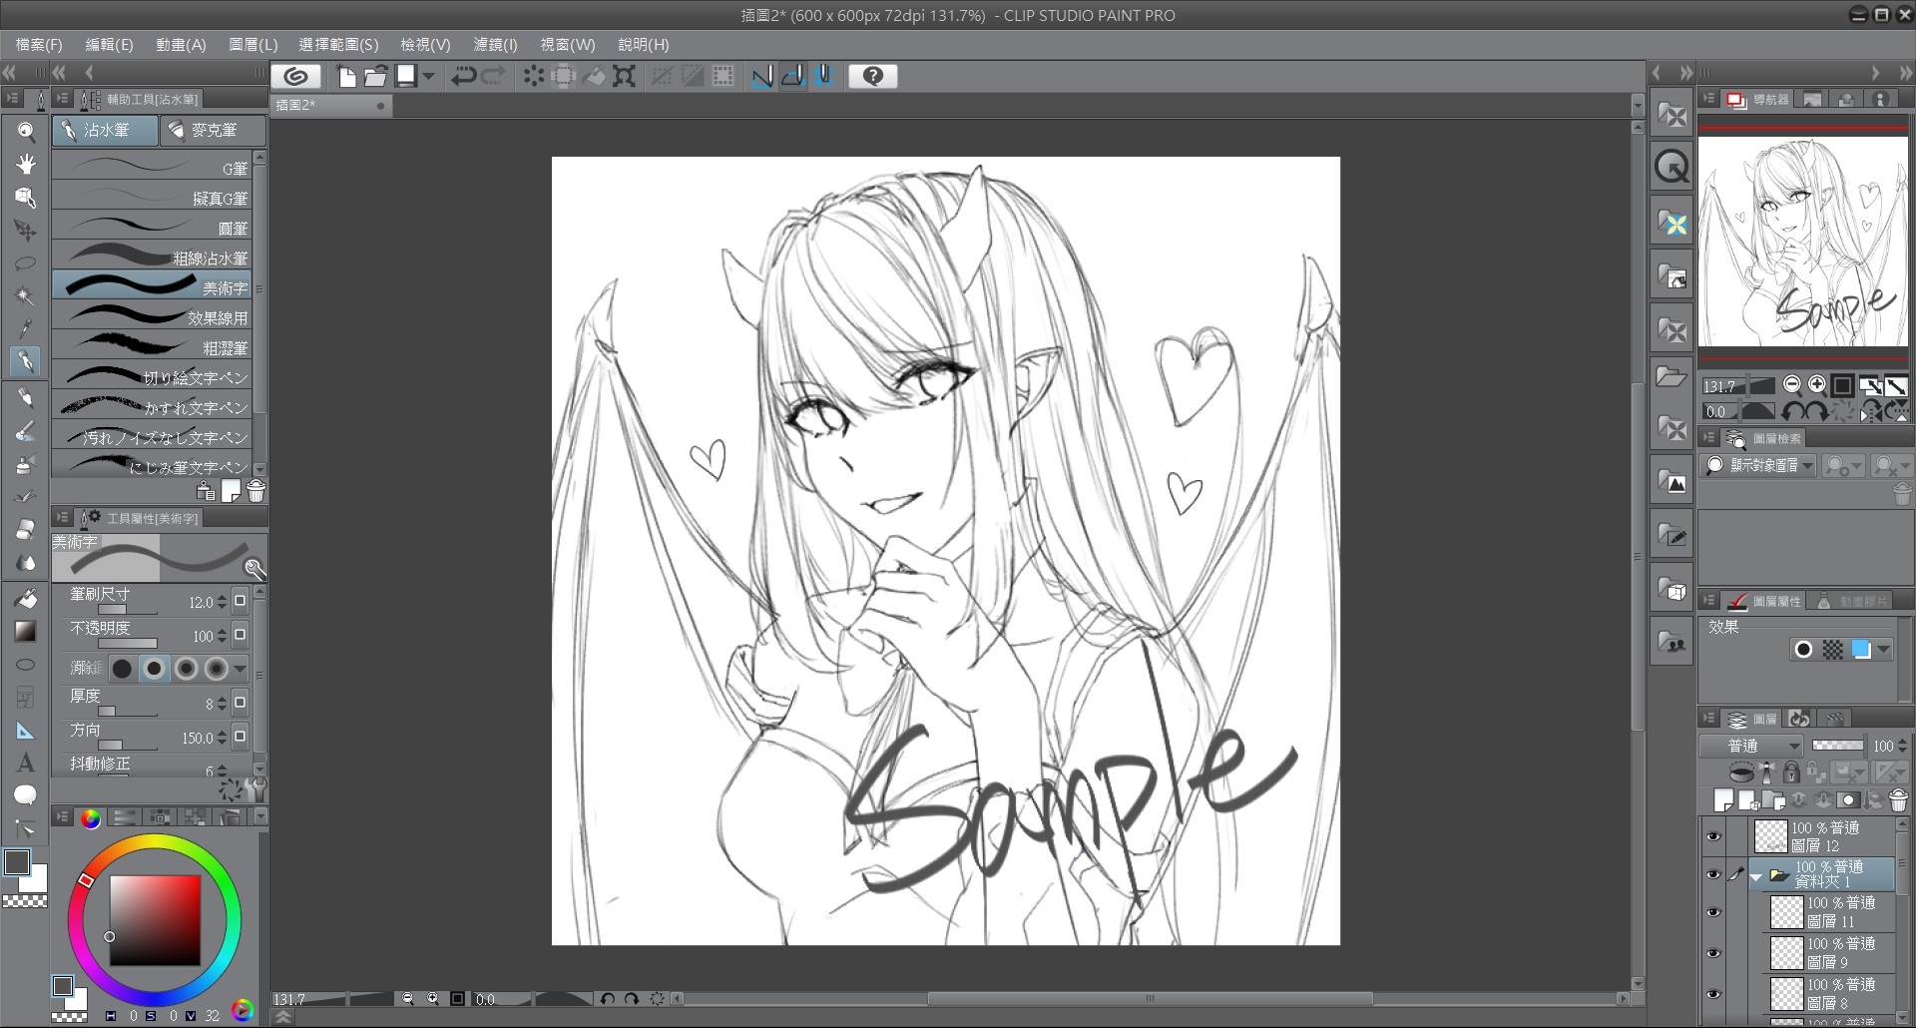Select the Zoom magnifier tool
This screenshot has width=1916, height=1028.
point(26,131)
